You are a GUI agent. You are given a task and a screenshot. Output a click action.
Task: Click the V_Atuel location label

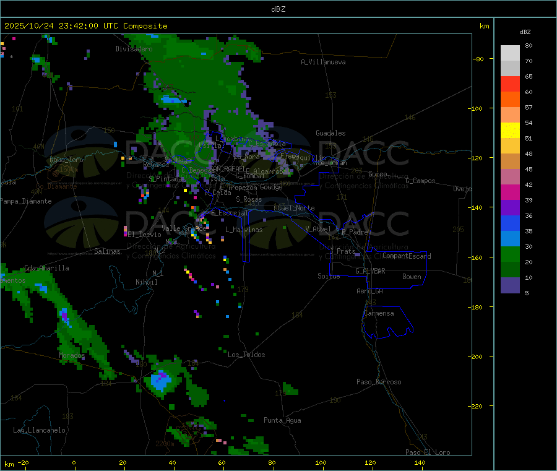pyautogui.click(x=318, y=229)
